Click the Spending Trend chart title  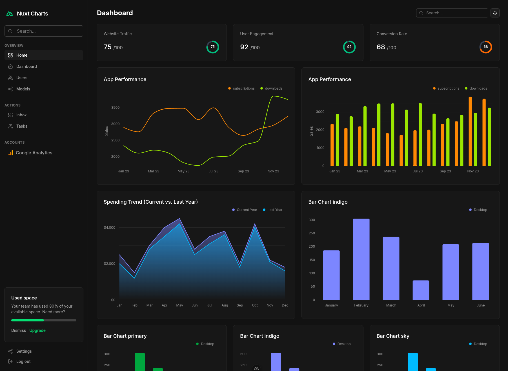(151, 202)
